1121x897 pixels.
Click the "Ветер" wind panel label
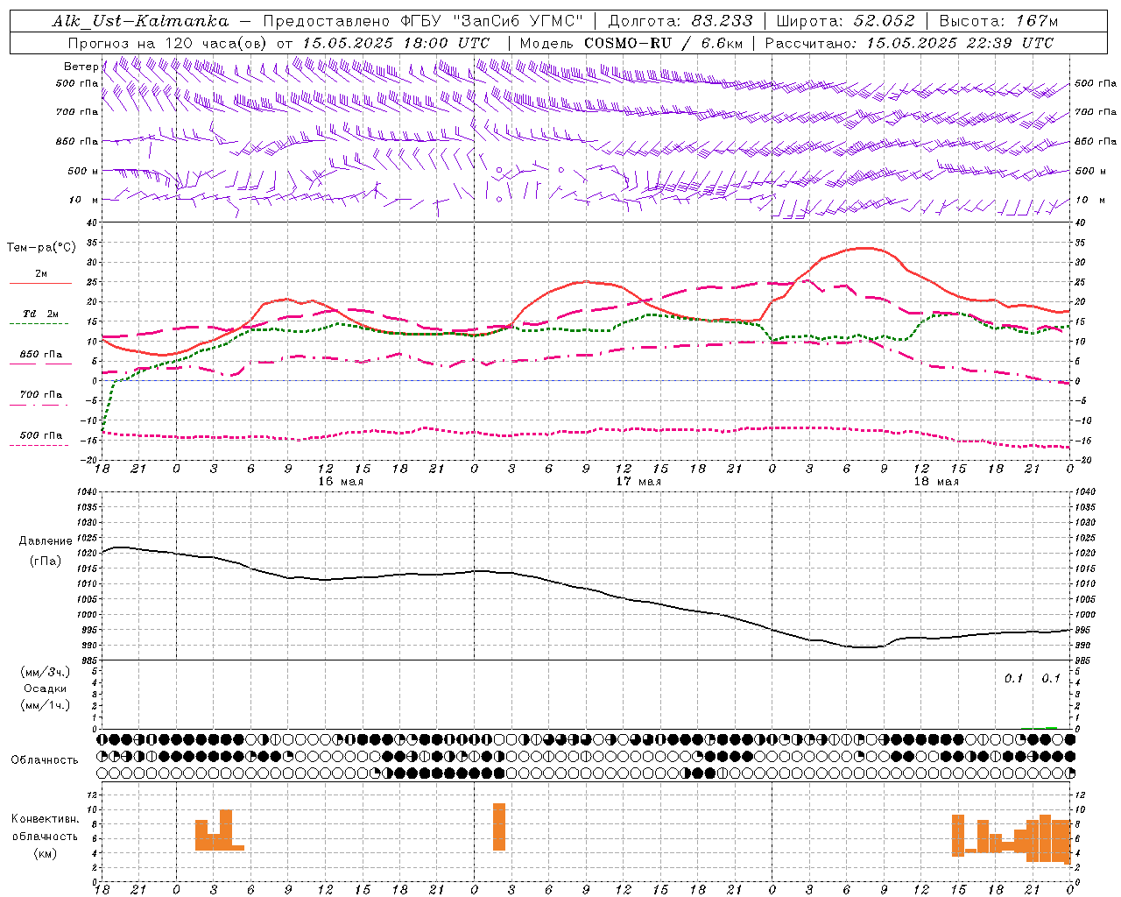tap(81, 67)
